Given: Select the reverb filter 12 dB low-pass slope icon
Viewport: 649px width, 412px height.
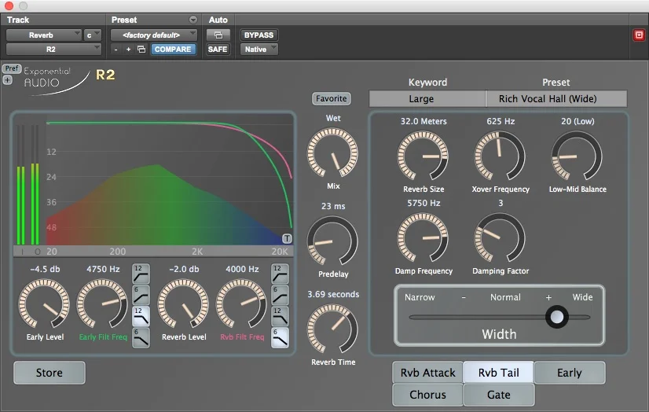Looking at the screenshot, I should click(x=280, y=316).
